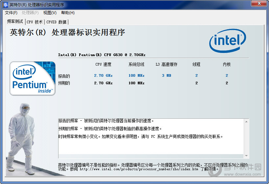Click the scroll up arrow of description box
This screenshot has width=269, height=184.
coord(246,122)
